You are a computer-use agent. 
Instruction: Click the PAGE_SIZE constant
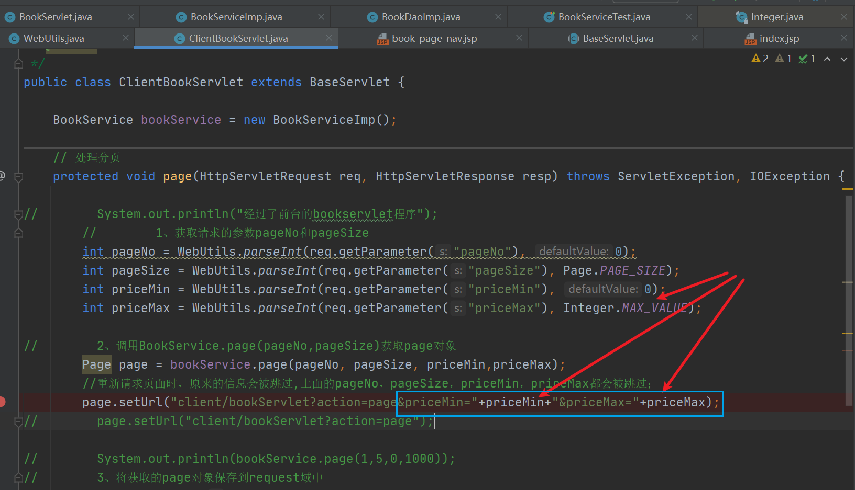pyautogui.click(x=632, y=270)
